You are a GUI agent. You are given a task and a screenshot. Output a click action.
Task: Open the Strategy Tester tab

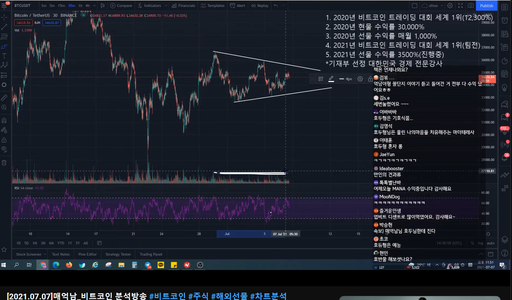[x=118, y=254]
